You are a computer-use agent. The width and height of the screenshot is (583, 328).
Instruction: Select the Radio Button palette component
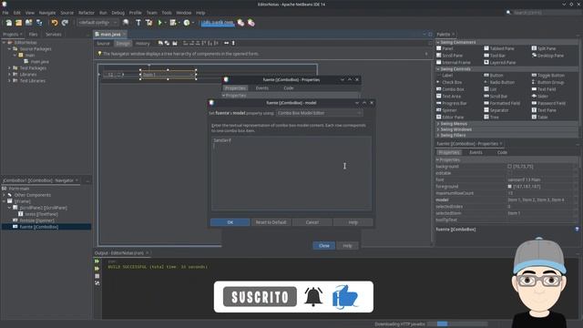(499, 83)
